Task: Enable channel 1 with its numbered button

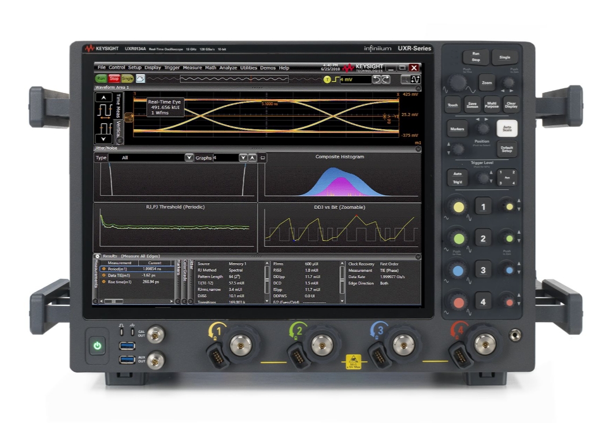Action: 484,206
